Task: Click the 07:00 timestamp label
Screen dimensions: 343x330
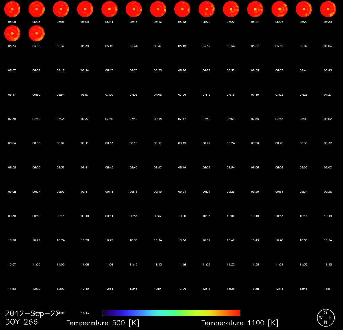Action: click(x=109, y=95)
